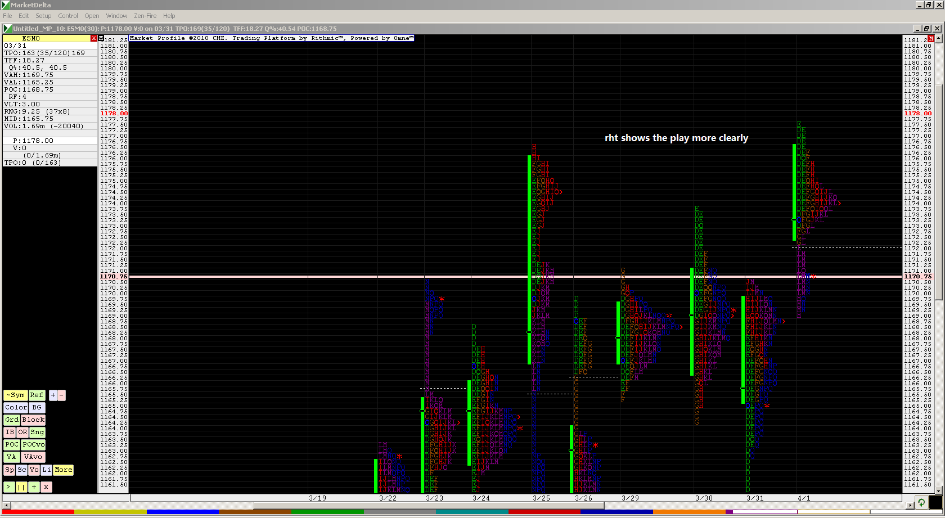This screenshot has width=945, height=518.
Task: Click the Vo button
Action: coord(34,470)
